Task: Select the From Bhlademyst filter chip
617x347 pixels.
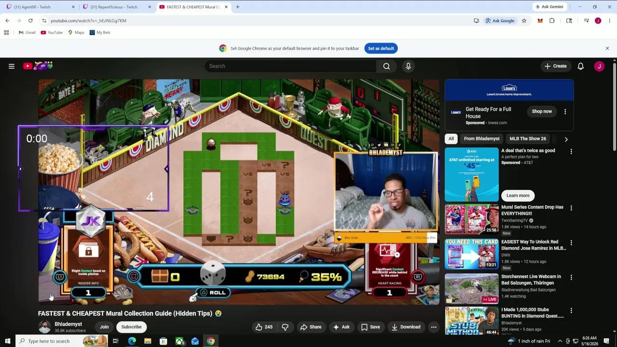Action: pyautogui.click(x=482, y=139)
